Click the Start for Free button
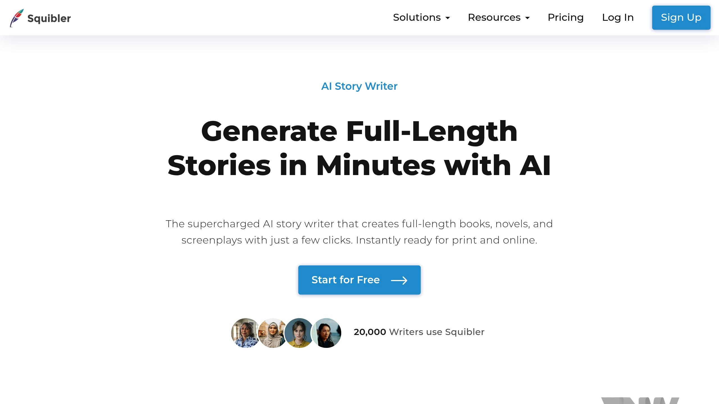Screen dimensions: 719x404 click(359, 280)
